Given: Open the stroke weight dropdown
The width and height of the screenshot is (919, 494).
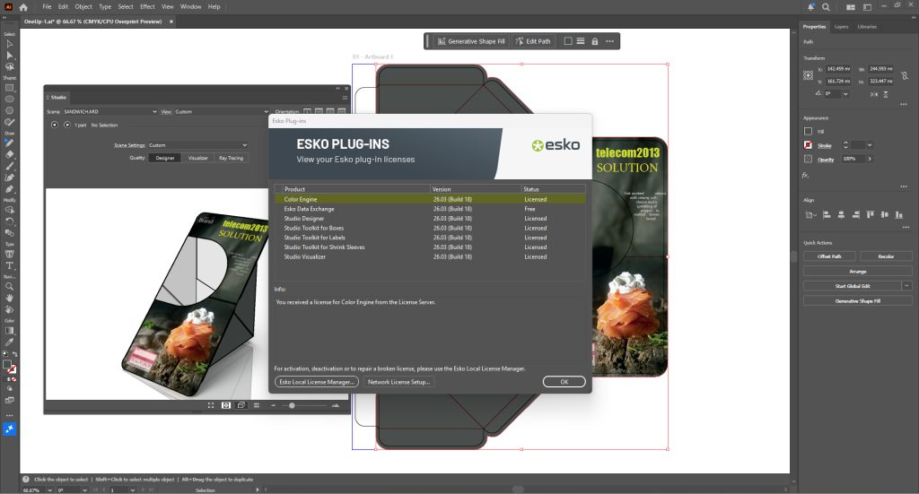Looking at the screenshot, I should [870, 145].
